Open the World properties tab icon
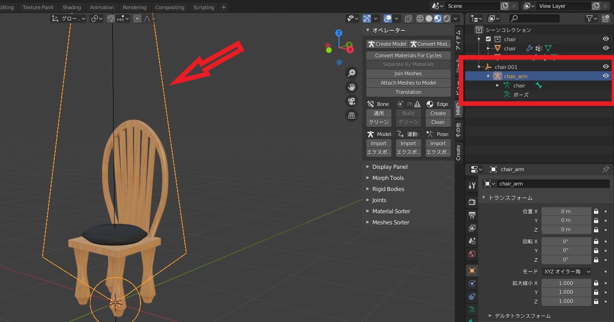 click(x=472, y=254)
